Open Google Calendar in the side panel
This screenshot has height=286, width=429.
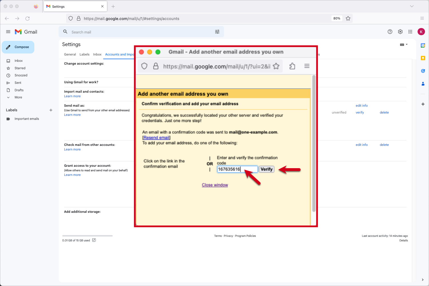tap(423, 45)
